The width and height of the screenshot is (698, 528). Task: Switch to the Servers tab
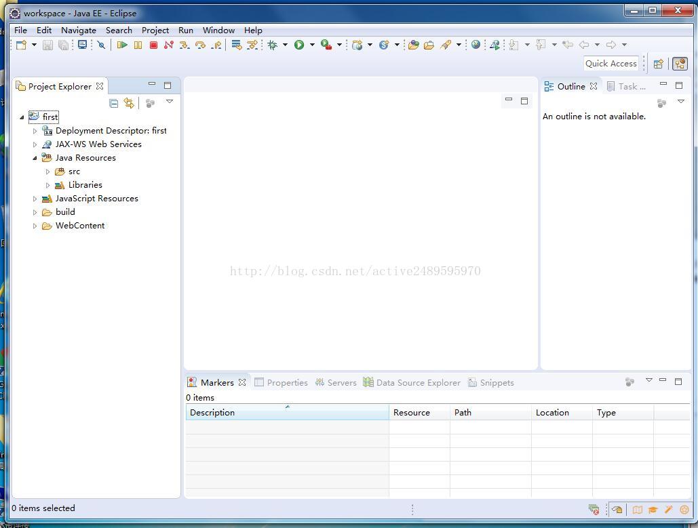pos(336,382)
